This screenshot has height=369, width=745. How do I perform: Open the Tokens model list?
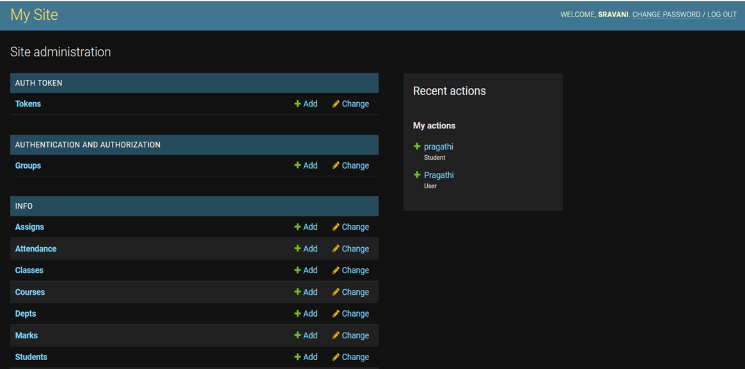(x=27, y=104)
